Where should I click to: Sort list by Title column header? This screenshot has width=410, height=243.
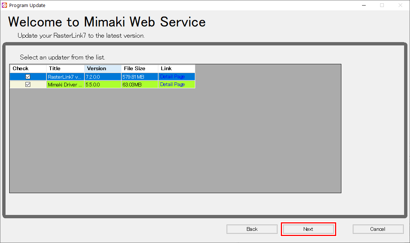point(65,69)
